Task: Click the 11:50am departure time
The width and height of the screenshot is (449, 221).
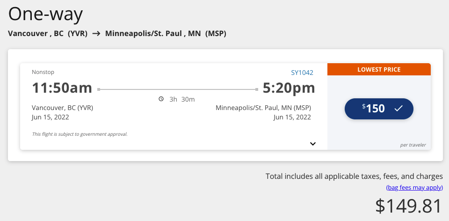Action: tap(62, 88)
